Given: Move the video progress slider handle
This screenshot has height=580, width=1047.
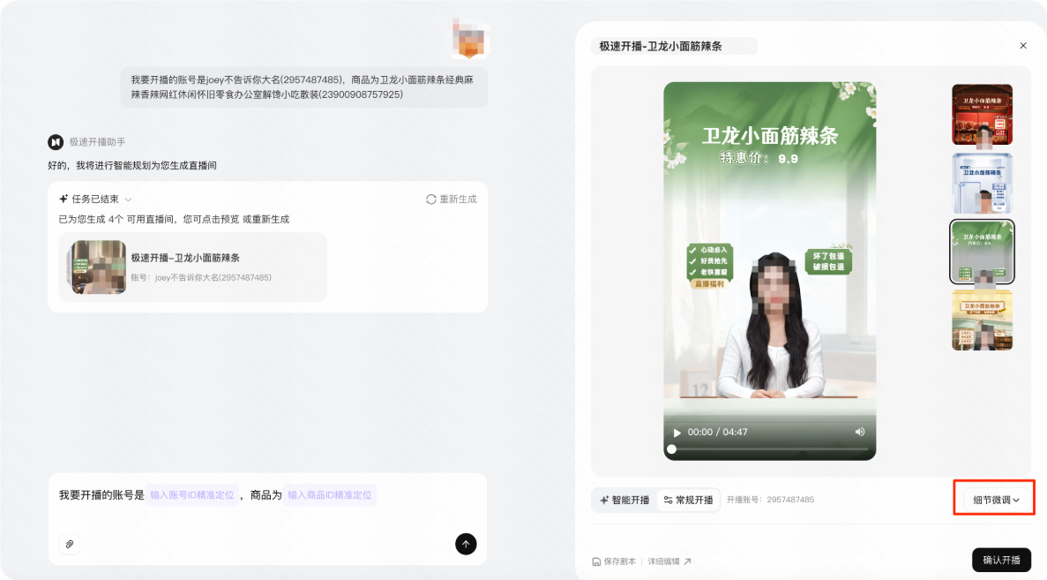Looking at the screenshot, I should point(672,449).
